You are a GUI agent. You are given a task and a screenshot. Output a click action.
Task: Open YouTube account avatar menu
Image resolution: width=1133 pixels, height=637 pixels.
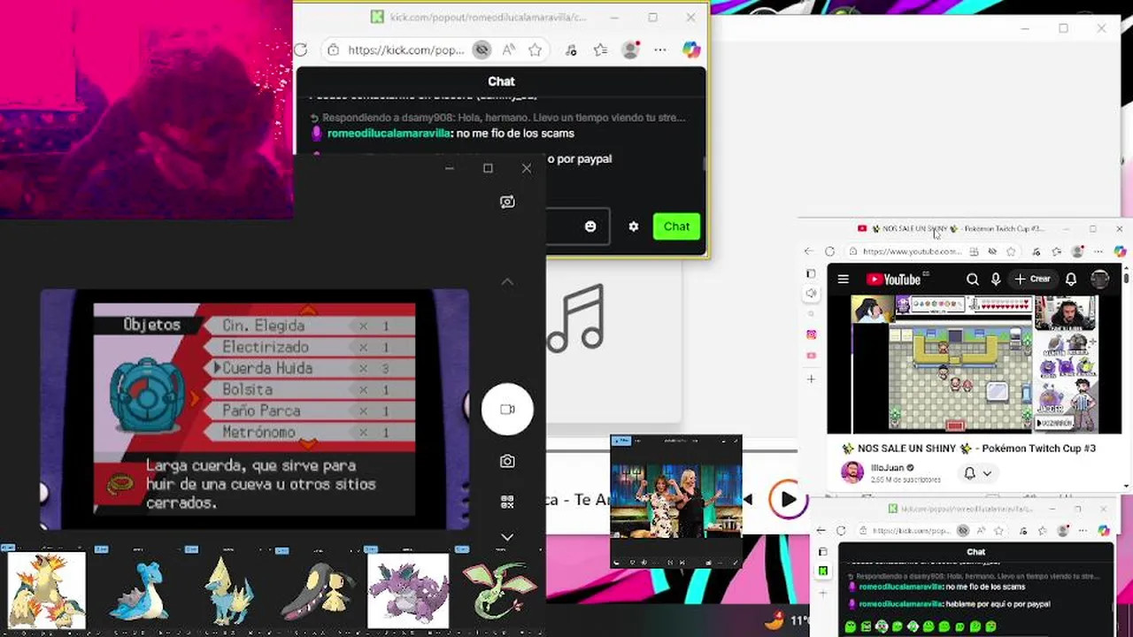coord(1100,280)
